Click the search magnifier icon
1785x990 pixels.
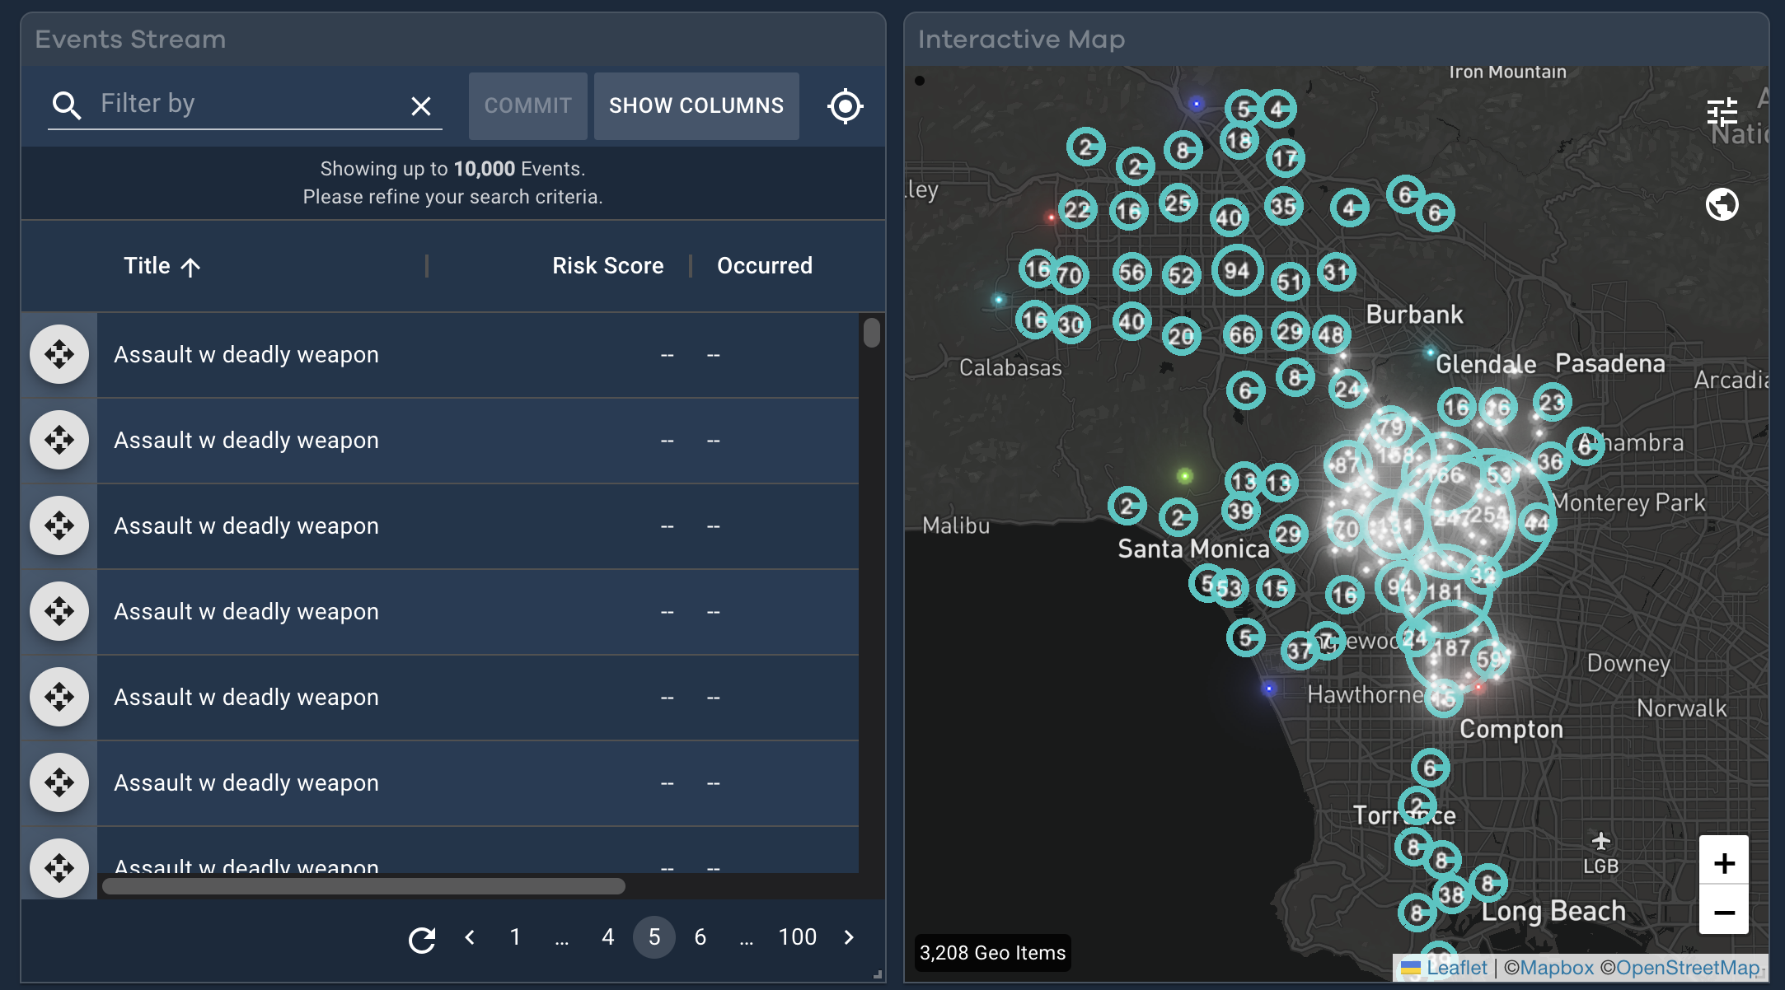click(x=67, y=105)
